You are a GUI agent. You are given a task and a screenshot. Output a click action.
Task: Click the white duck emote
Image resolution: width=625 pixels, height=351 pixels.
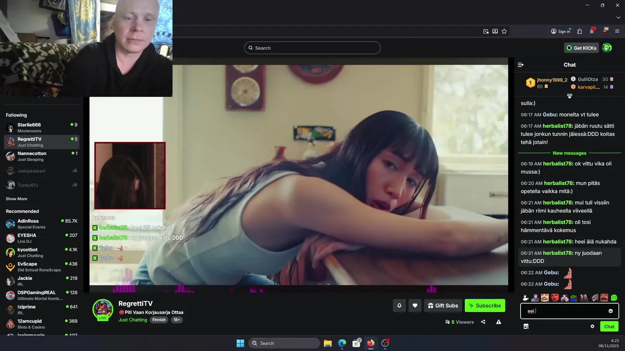pos(525,298)
